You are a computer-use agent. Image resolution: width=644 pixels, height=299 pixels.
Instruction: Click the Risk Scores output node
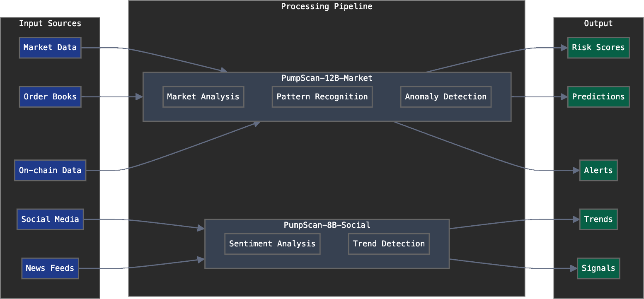point(598,48)
